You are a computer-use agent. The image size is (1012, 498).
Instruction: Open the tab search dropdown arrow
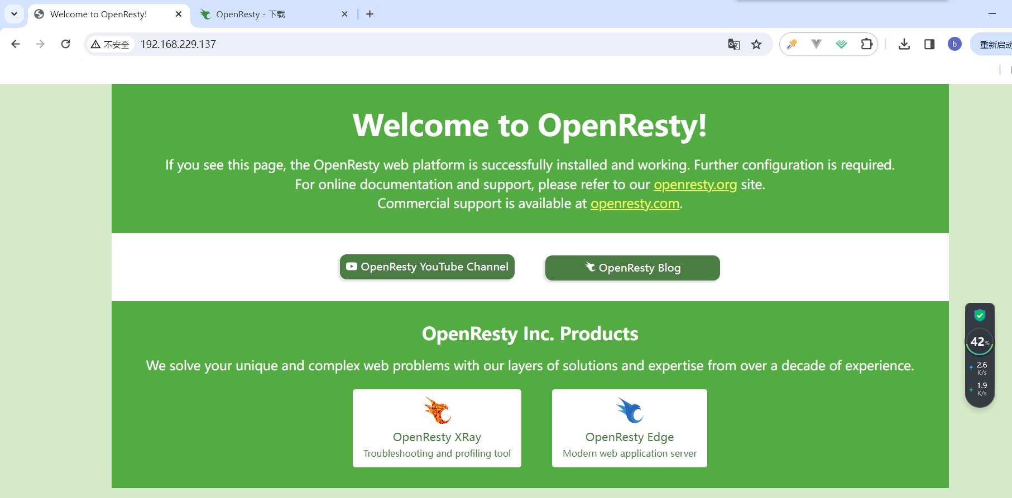pos(14,14)
